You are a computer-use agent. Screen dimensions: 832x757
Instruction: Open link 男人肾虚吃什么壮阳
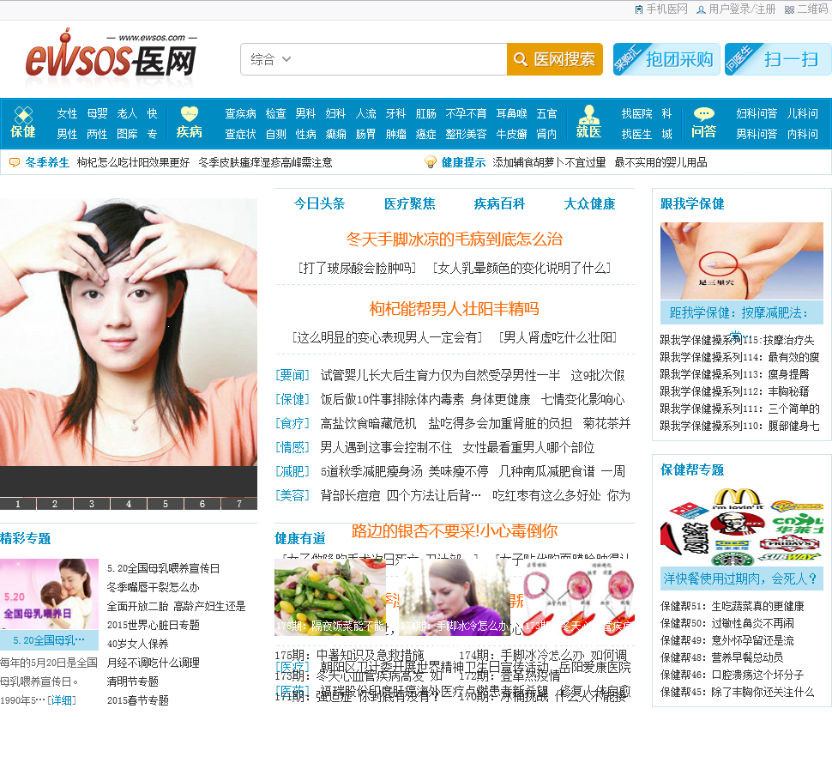click(x=558, y=337)
